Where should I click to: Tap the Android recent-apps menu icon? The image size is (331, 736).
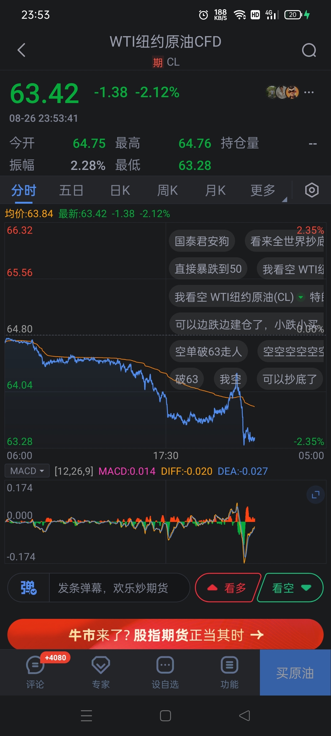point(86,716)
